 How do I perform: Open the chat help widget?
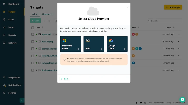pyautogui.click(x=182, y=100)
